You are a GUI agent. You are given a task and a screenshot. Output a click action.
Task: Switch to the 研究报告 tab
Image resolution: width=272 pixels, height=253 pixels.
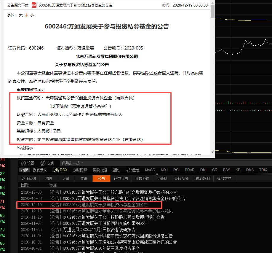point(121,179)
